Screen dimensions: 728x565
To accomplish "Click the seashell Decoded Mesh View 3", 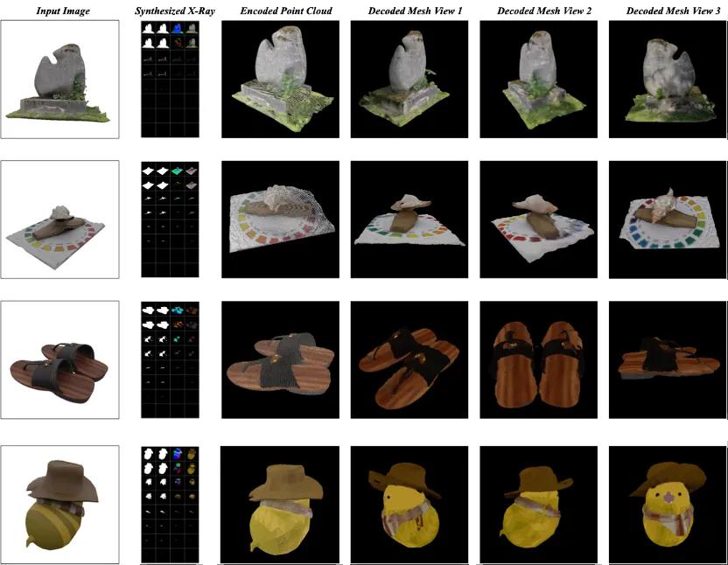I will [668, 217].
